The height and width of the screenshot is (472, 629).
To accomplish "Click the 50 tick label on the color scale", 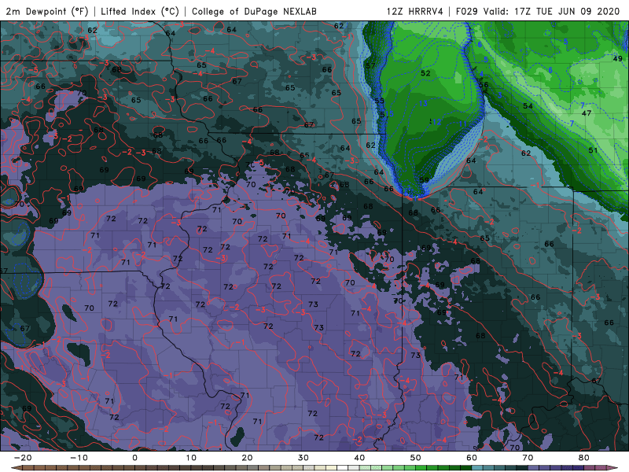I will [x=416, y=458].
